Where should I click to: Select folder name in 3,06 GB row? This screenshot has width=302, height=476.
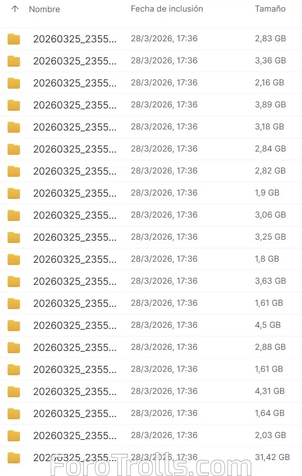pos(74,215)
